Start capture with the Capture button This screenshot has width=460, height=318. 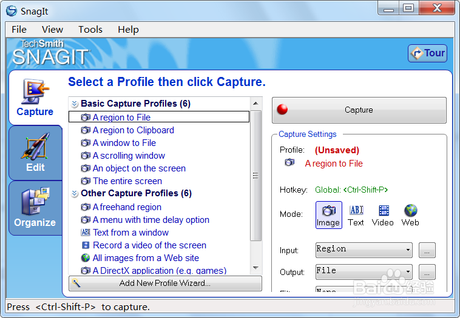pyautogui.click(x=359, y=110)
